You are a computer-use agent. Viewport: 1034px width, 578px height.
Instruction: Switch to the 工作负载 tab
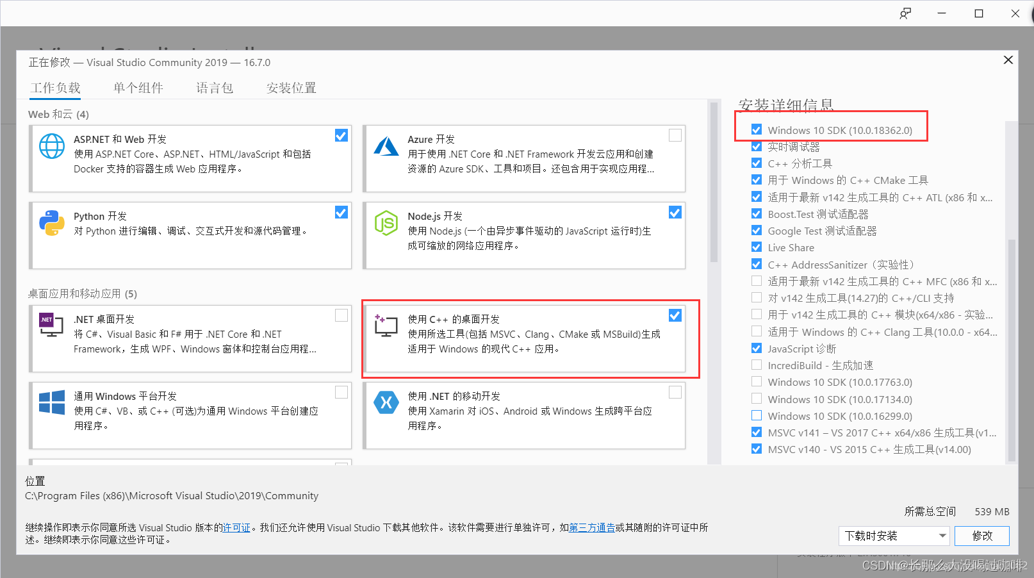(56, 88)
